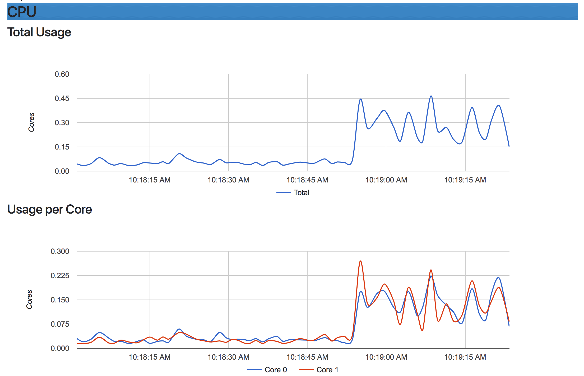584x376 pixels.
Task: Toggle the Core 1 legend entry
Action: click(327, 370)
